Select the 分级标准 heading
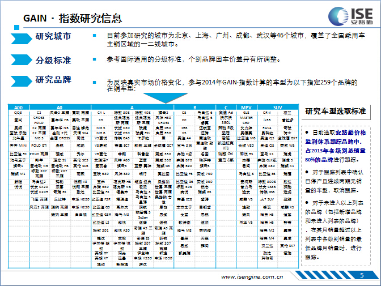The height and width of the screenshot is (286, 381). [53, 60]
